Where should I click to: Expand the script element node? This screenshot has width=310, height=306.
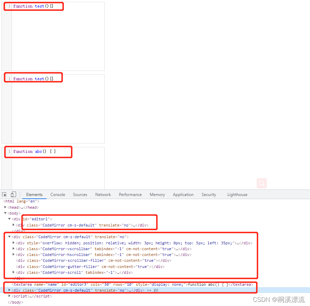9,296
